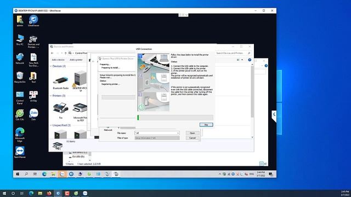
Task: Expand the UltraViewer side panel arrow
Action: pos(274,114)
